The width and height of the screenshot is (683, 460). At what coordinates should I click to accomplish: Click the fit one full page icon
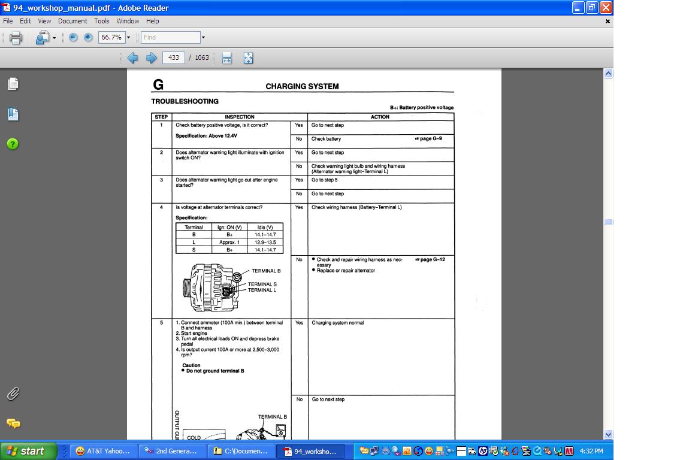(x=248, y=57)
